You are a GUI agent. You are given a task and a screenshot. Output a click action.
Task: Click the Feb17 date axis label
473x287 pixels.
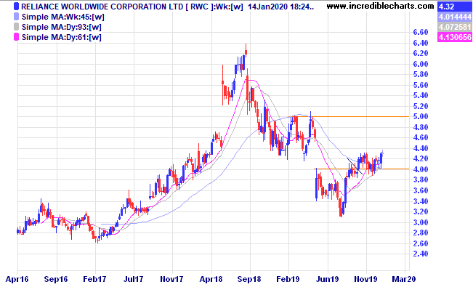pos(94,279)
